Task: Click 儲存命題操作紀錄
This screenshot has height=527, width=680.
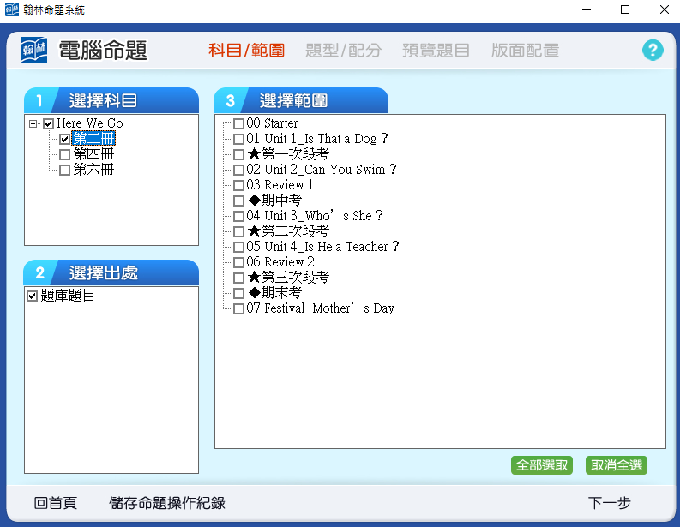Action: point(167,503)
